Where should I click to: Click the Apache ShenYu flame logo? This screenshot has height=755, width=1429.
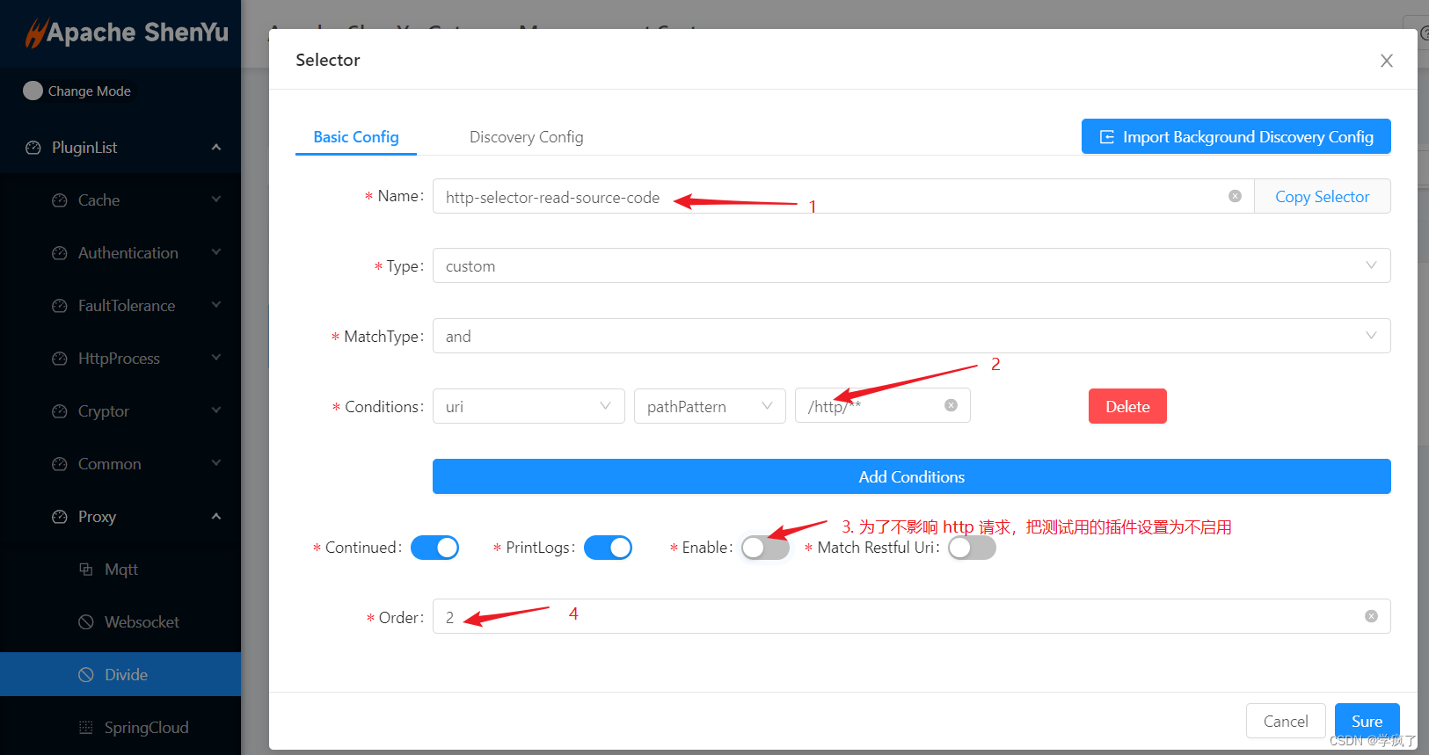coord(35,33)
